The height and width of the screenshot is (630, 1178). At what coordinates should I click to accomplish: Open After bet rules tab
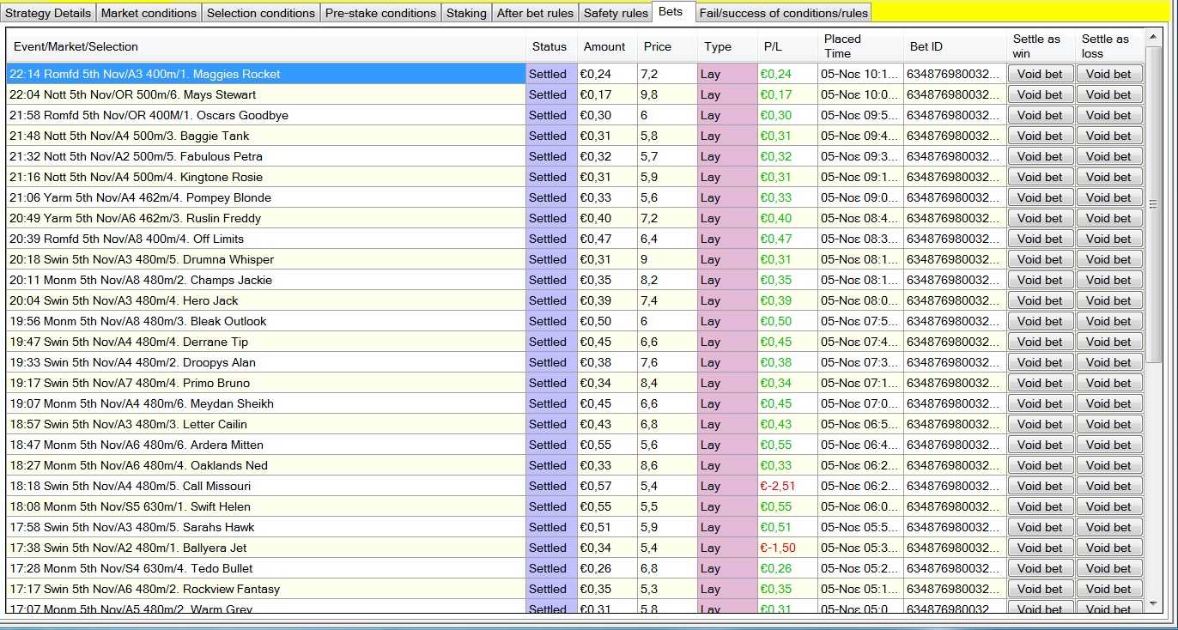click(535, 13)
